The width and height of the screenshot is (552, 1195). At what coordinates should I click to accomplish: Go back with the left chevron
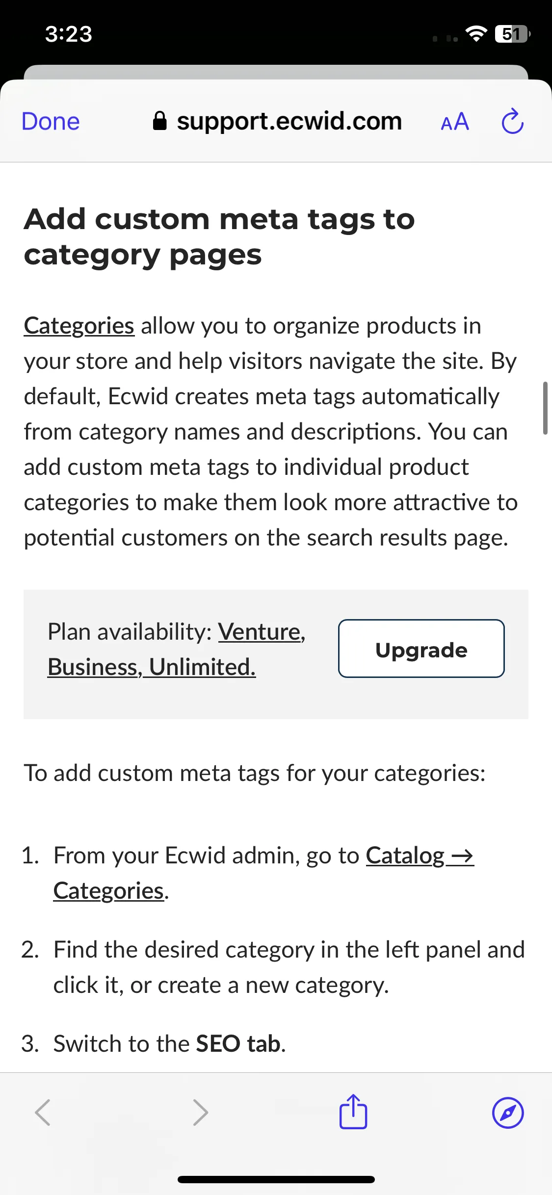click(43, 1113)
